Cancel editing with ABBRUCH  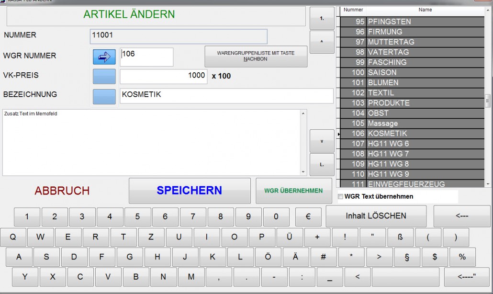(x=62, y=191)
